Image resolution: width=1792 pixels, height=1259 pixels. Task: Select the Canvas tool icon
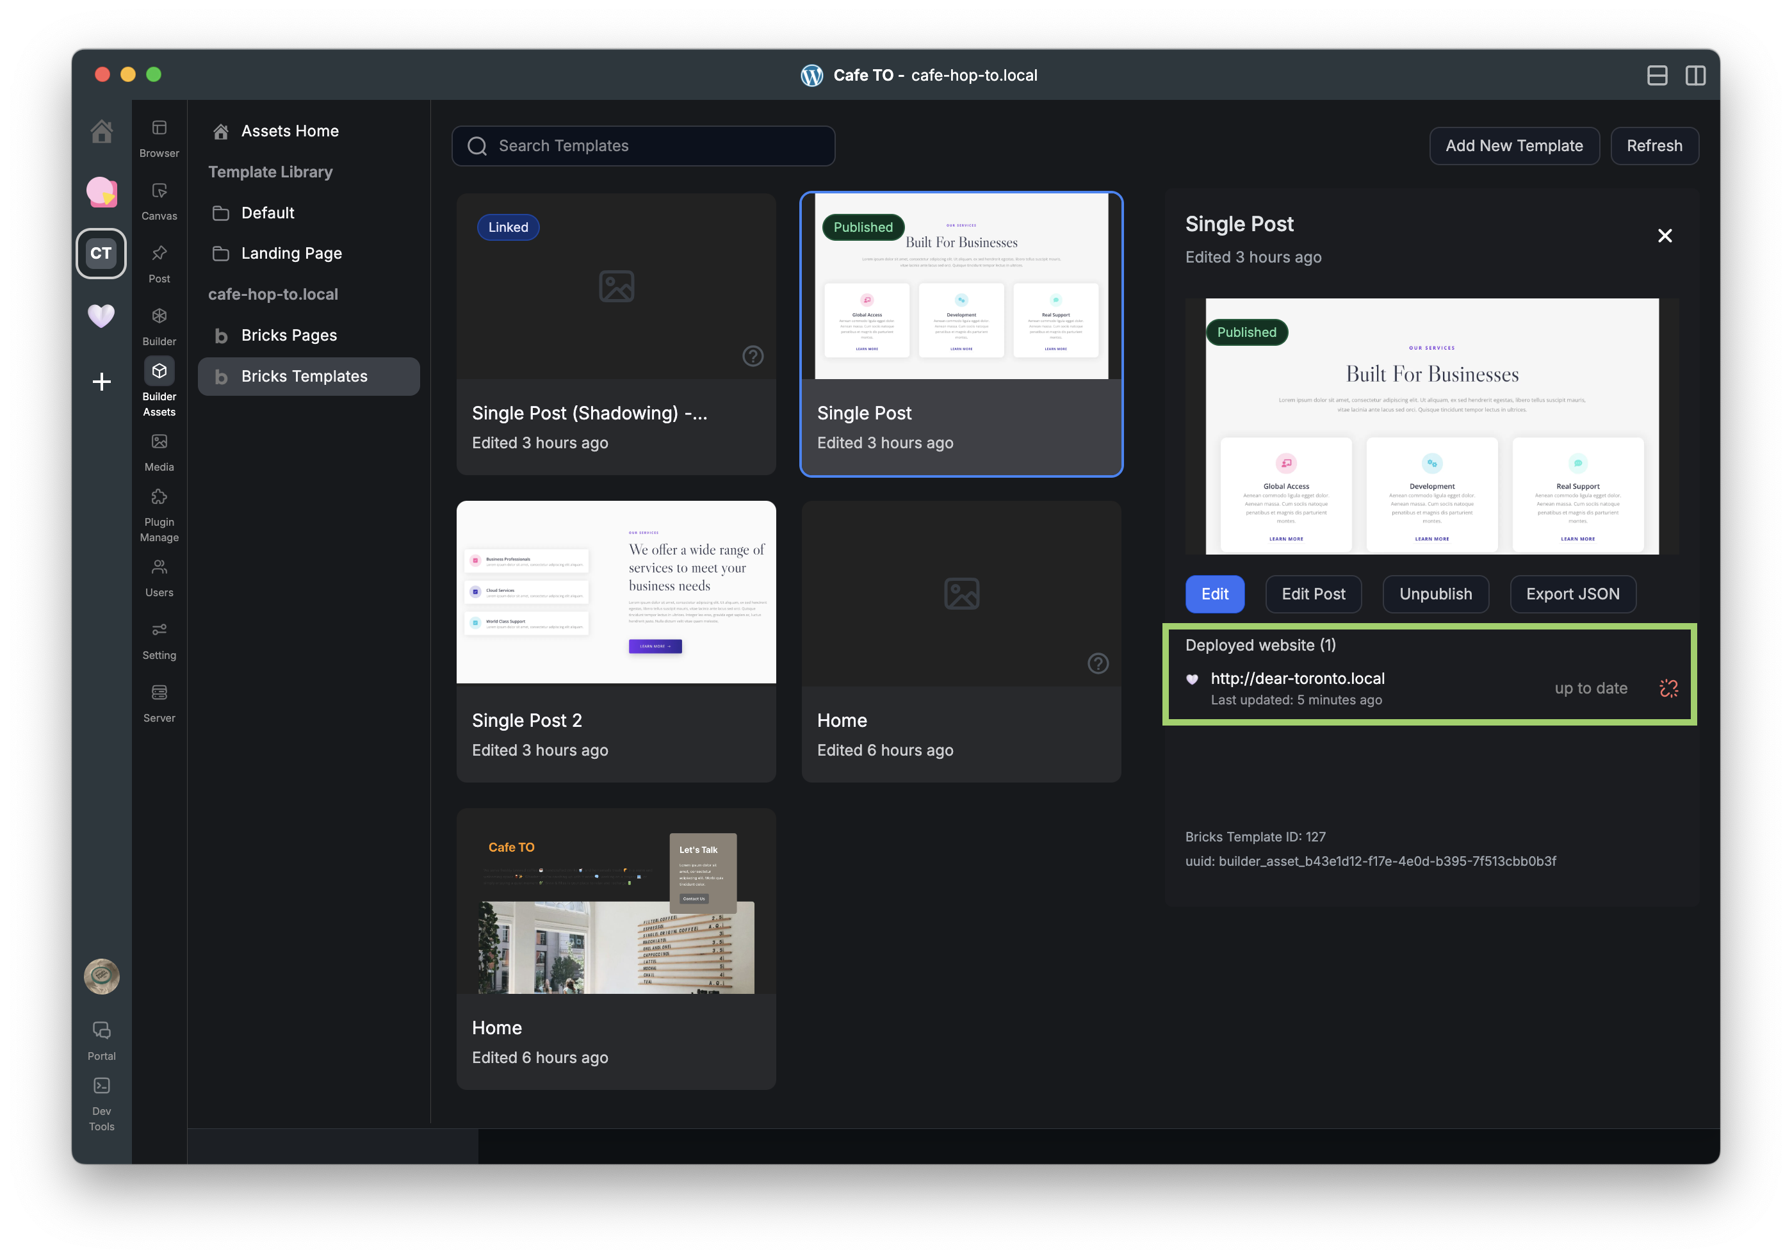coord(159,191)
